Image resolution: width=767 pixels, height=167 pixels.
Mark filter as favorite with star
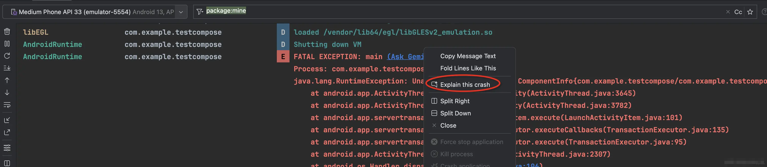(750, 12)
